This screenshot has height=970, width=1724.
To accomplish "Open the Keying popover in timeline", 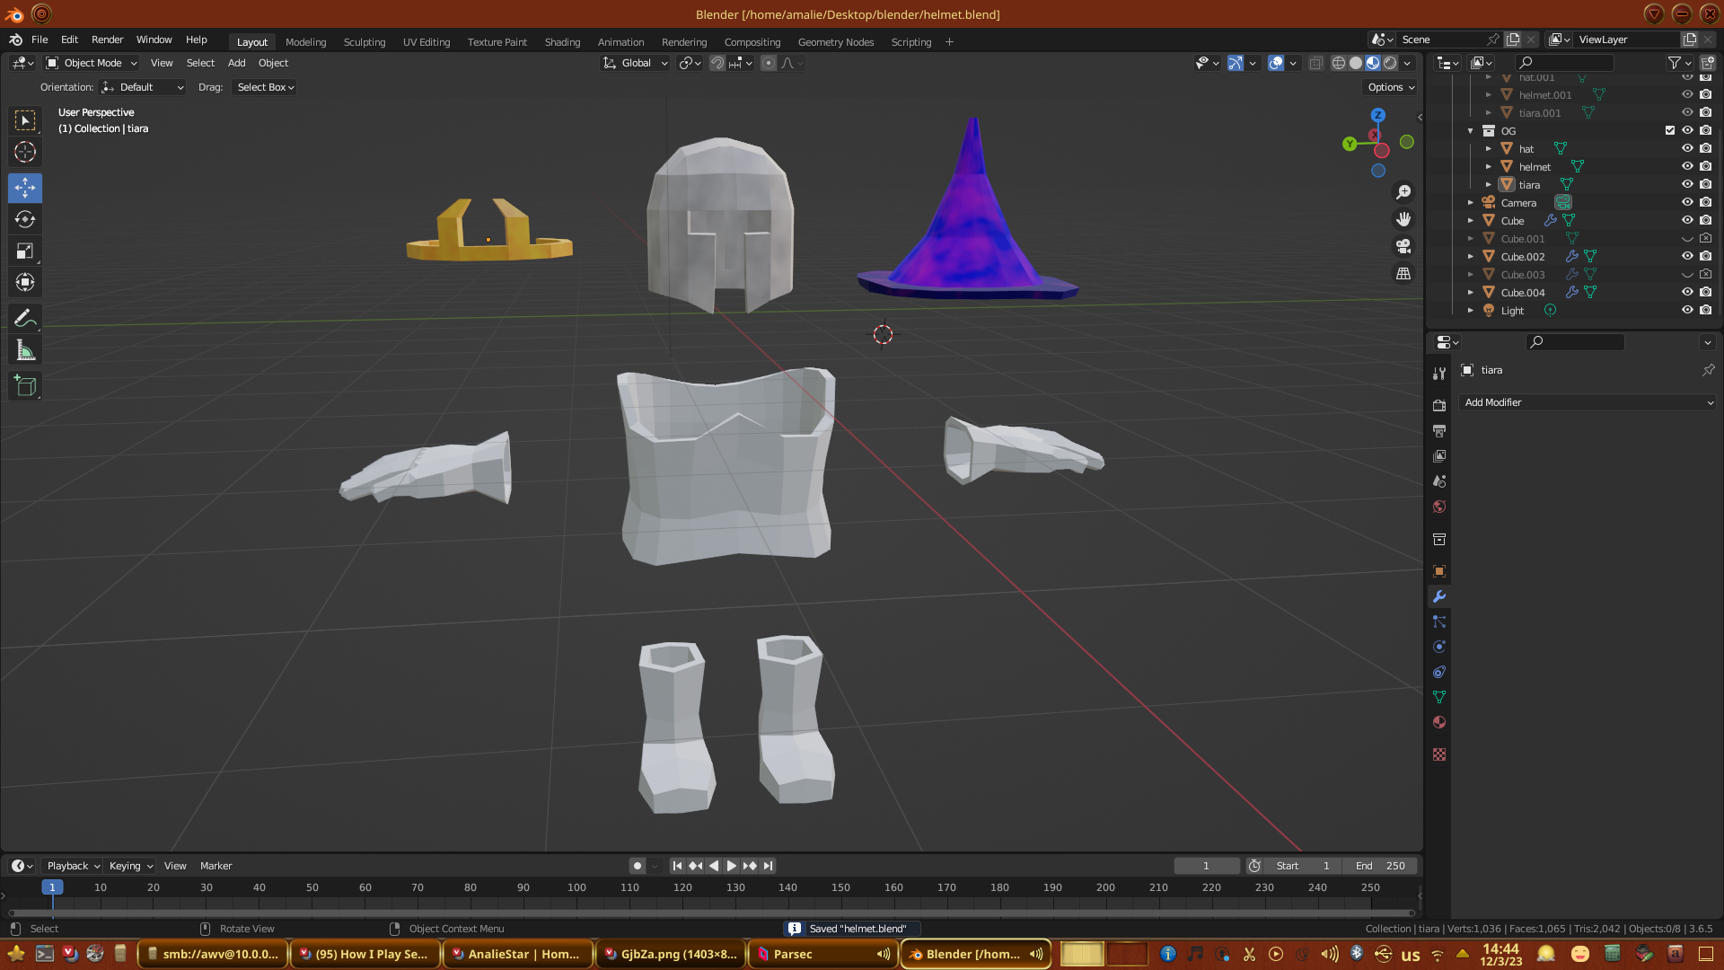I will [130, 866].
